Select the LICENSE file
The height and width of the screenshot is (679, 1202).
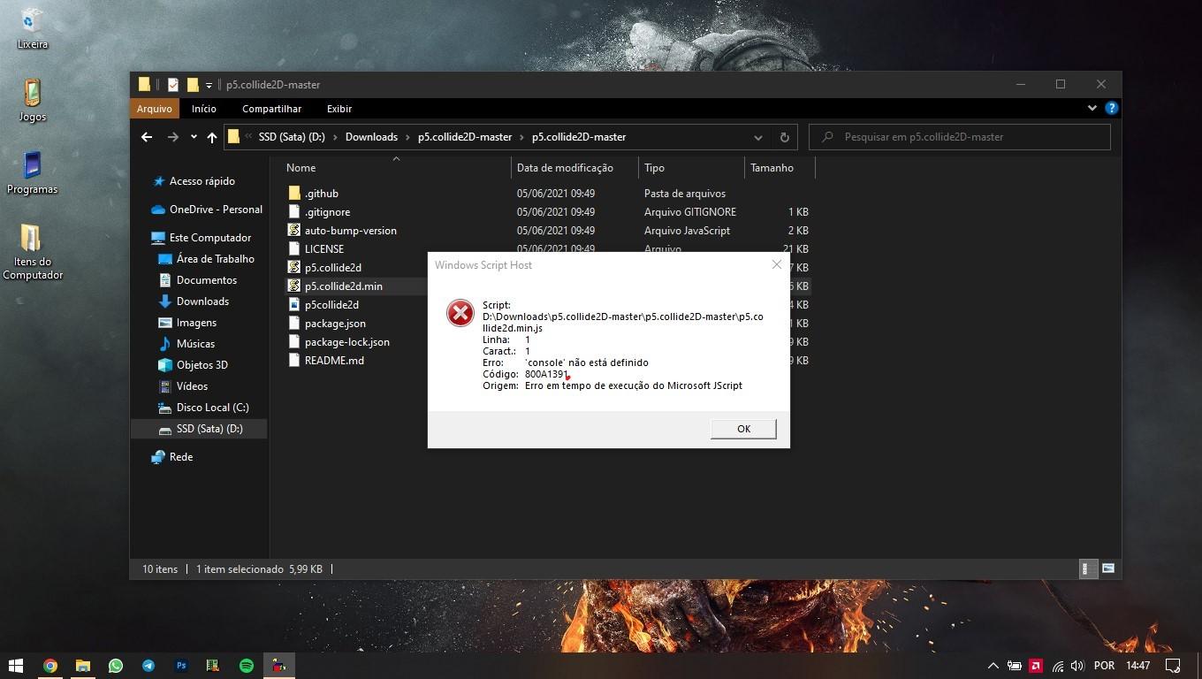pyautogui.click(x=323, y=249)
